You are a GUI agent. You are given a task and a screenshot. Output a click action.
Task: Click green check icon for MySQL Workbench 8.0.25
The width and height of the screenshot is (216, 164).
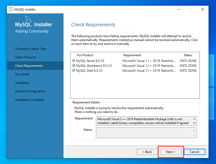pos(74,65)
